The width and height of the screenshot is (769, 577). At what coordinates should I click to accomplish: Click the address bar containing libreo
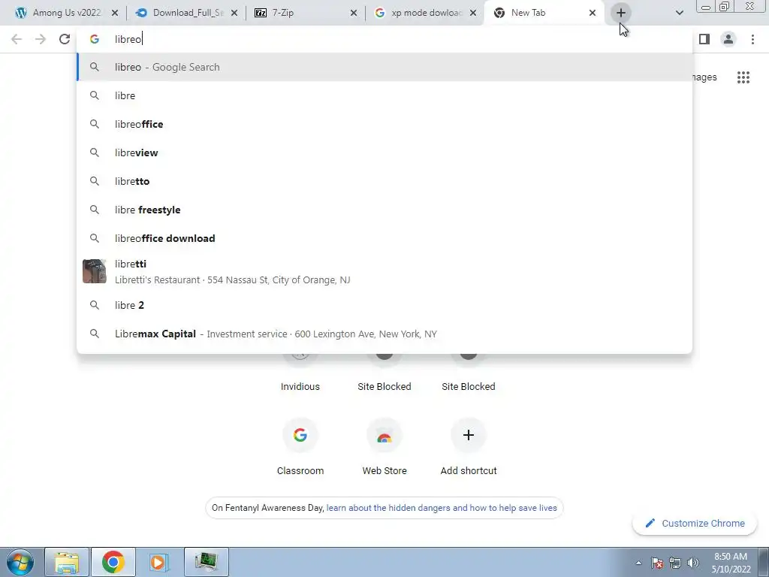click(x=384, y=39)
